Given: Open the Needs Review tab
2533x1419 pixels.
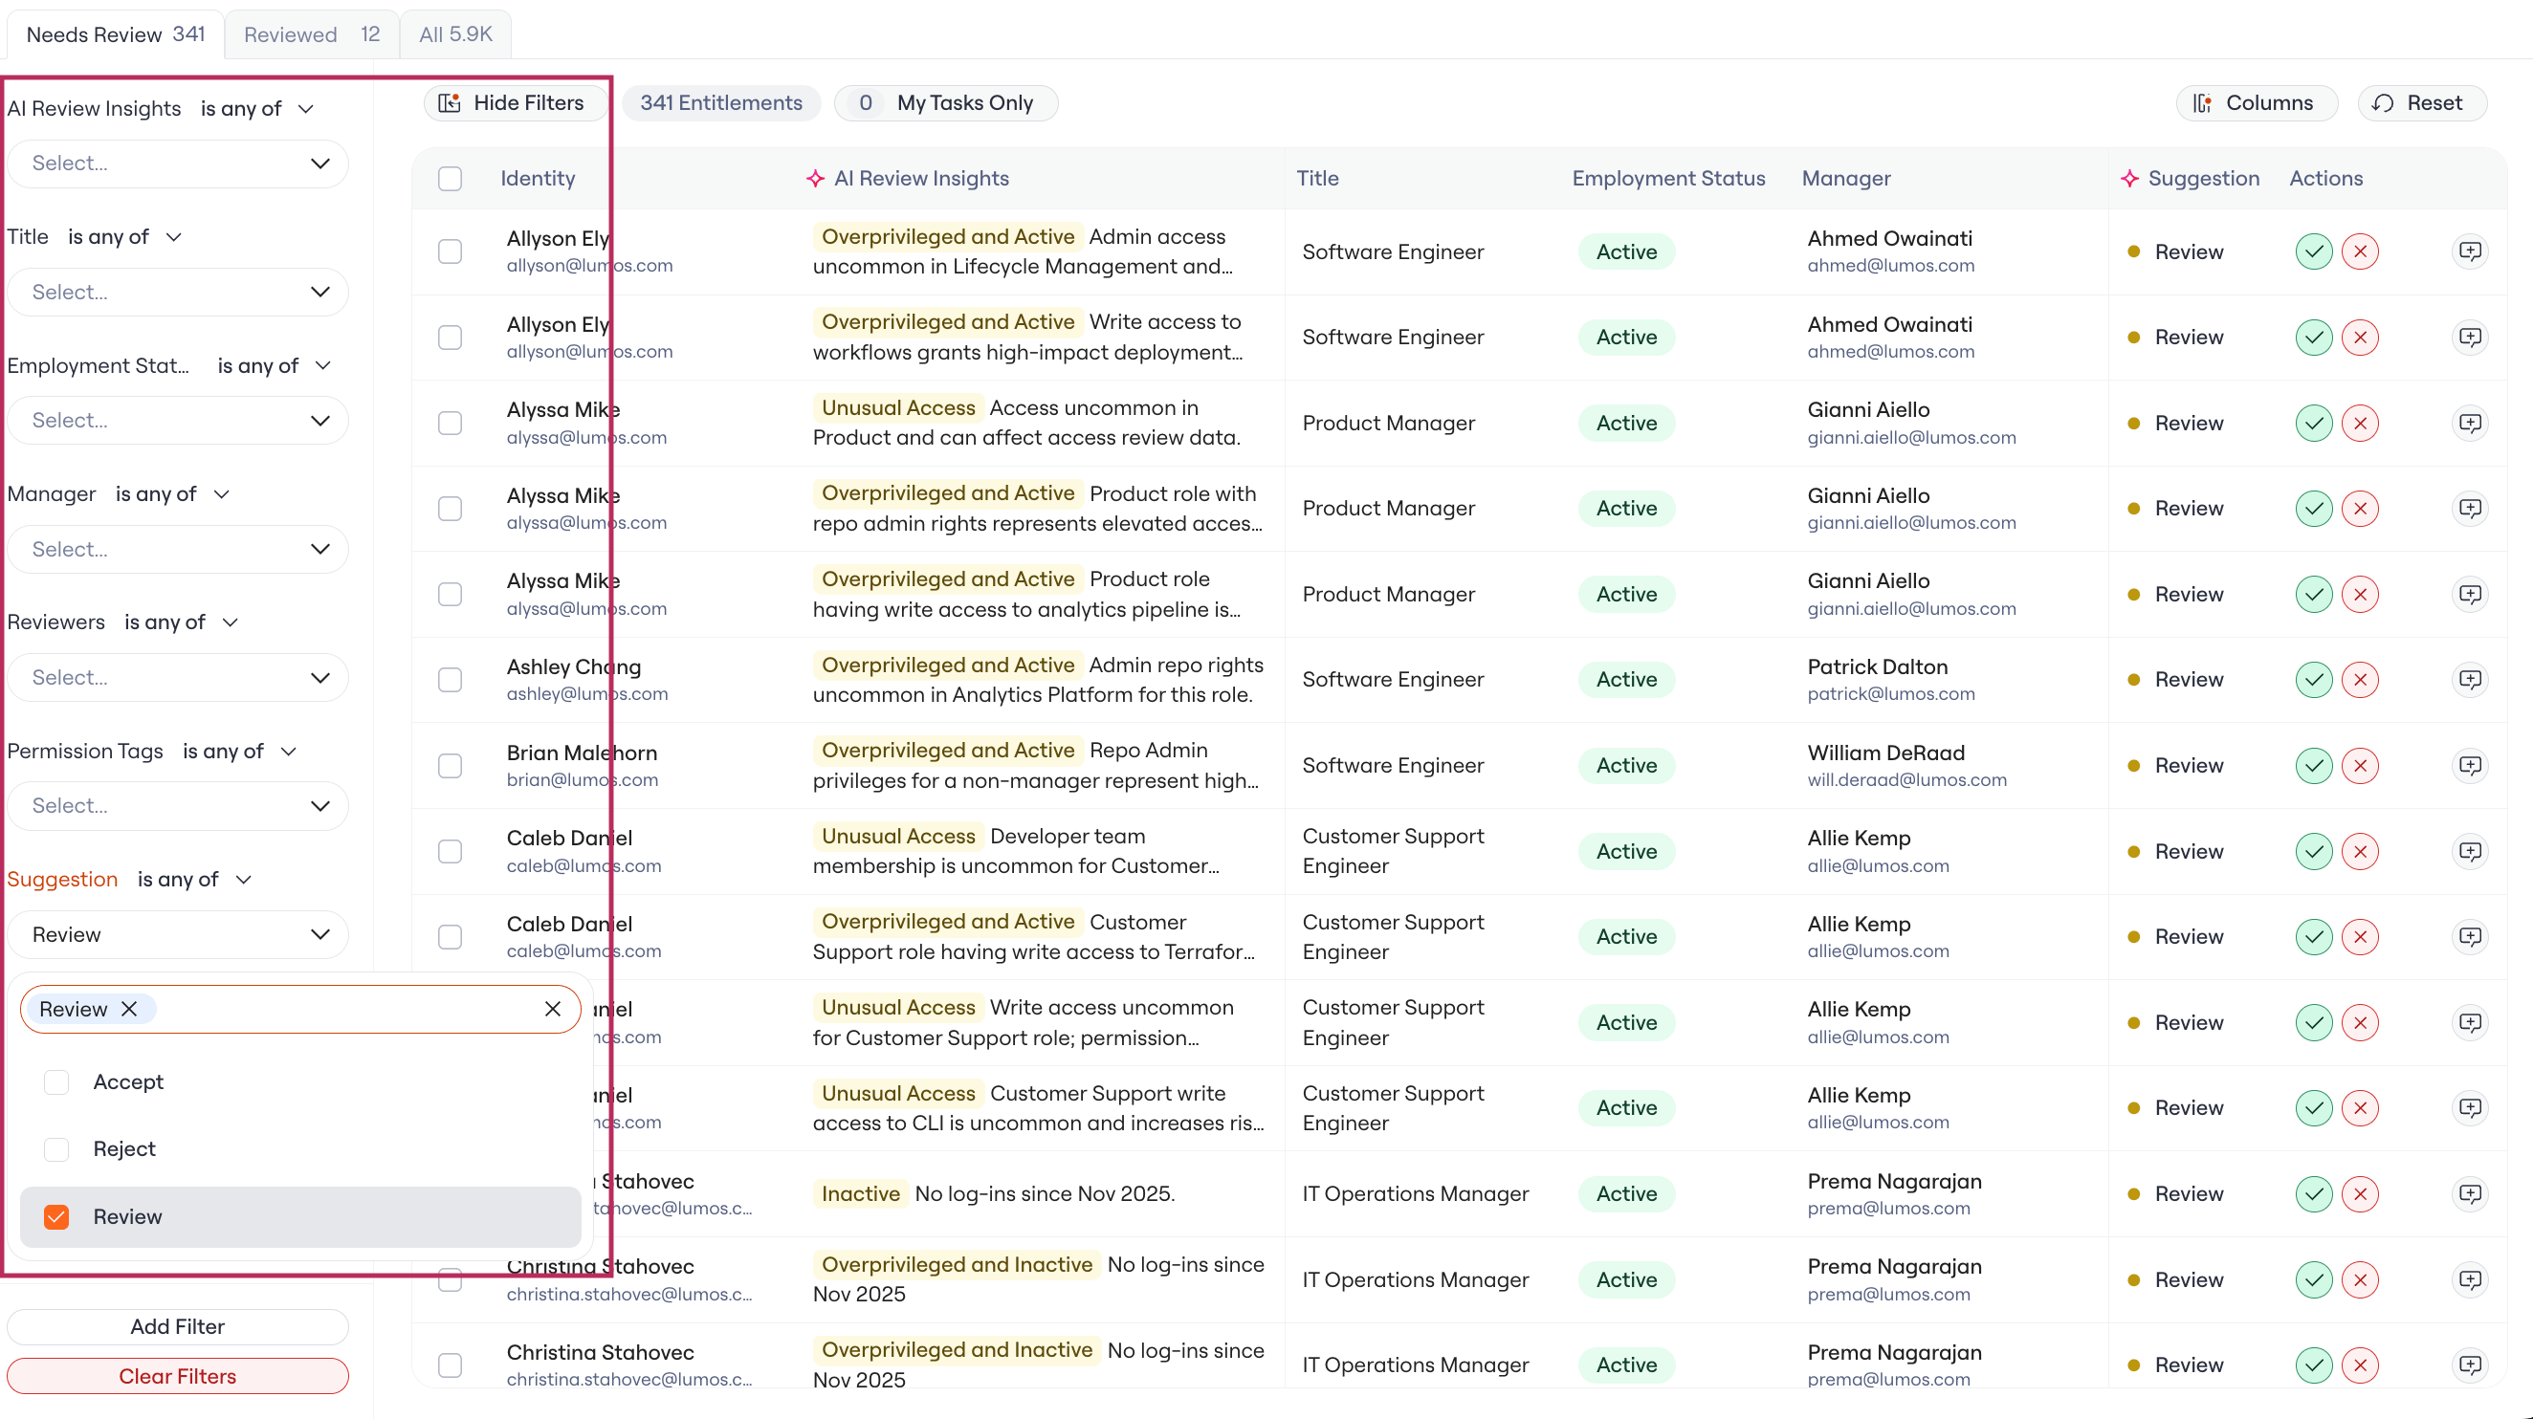Looking at the screenshot, I should (115, 34).
